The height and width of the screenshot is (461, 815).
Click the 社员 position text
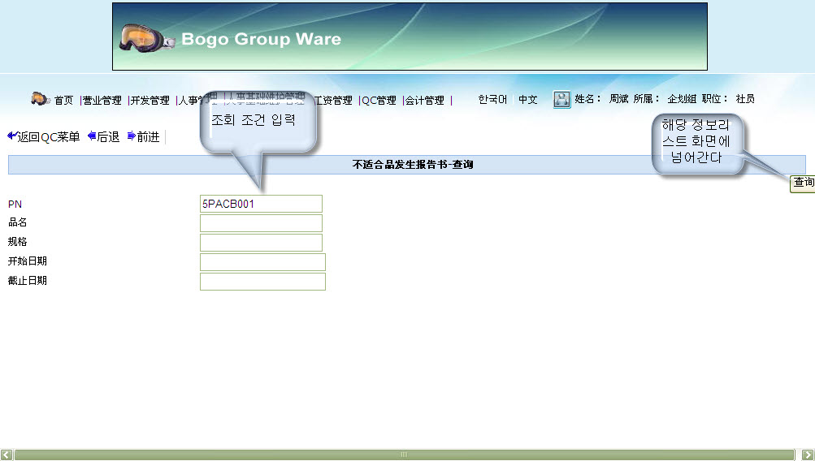click(x=745, y=99)
